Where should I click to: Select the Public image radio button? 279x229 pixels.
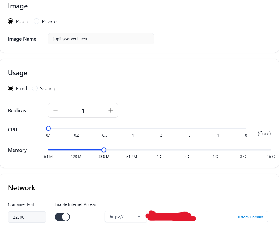click(x=11, y=21)
